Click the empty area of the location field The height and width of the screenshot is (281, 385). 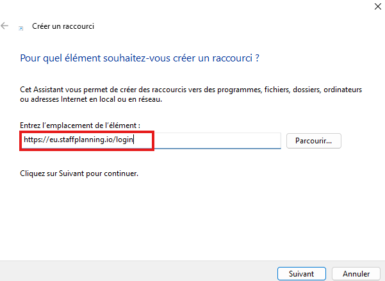pyautogui.click(x=218, y=141)
